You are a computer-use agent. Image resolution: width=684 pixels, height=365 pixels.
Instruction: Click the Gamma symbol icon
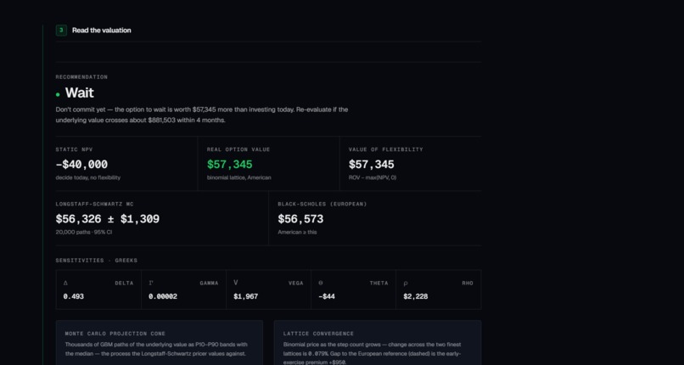point(151,283)
